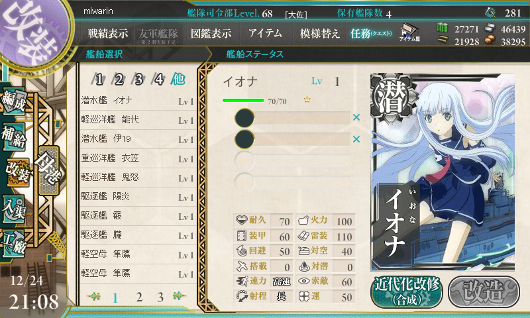Open the 戦績表示 records menu

[108, 33]
